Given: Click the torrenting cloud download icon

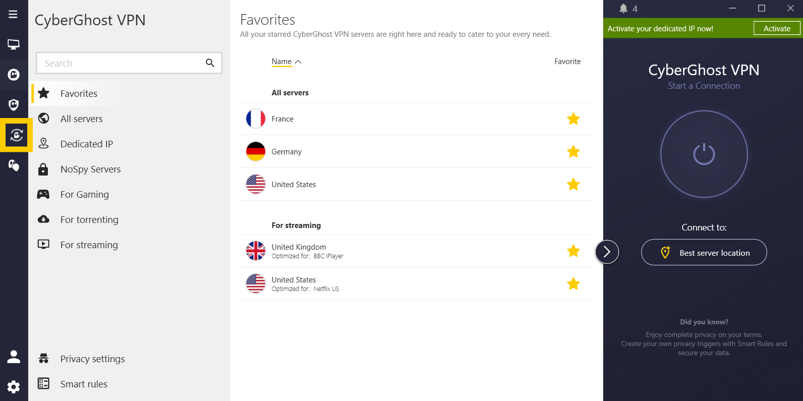Looking at the screenshot, I should point(44,219).
